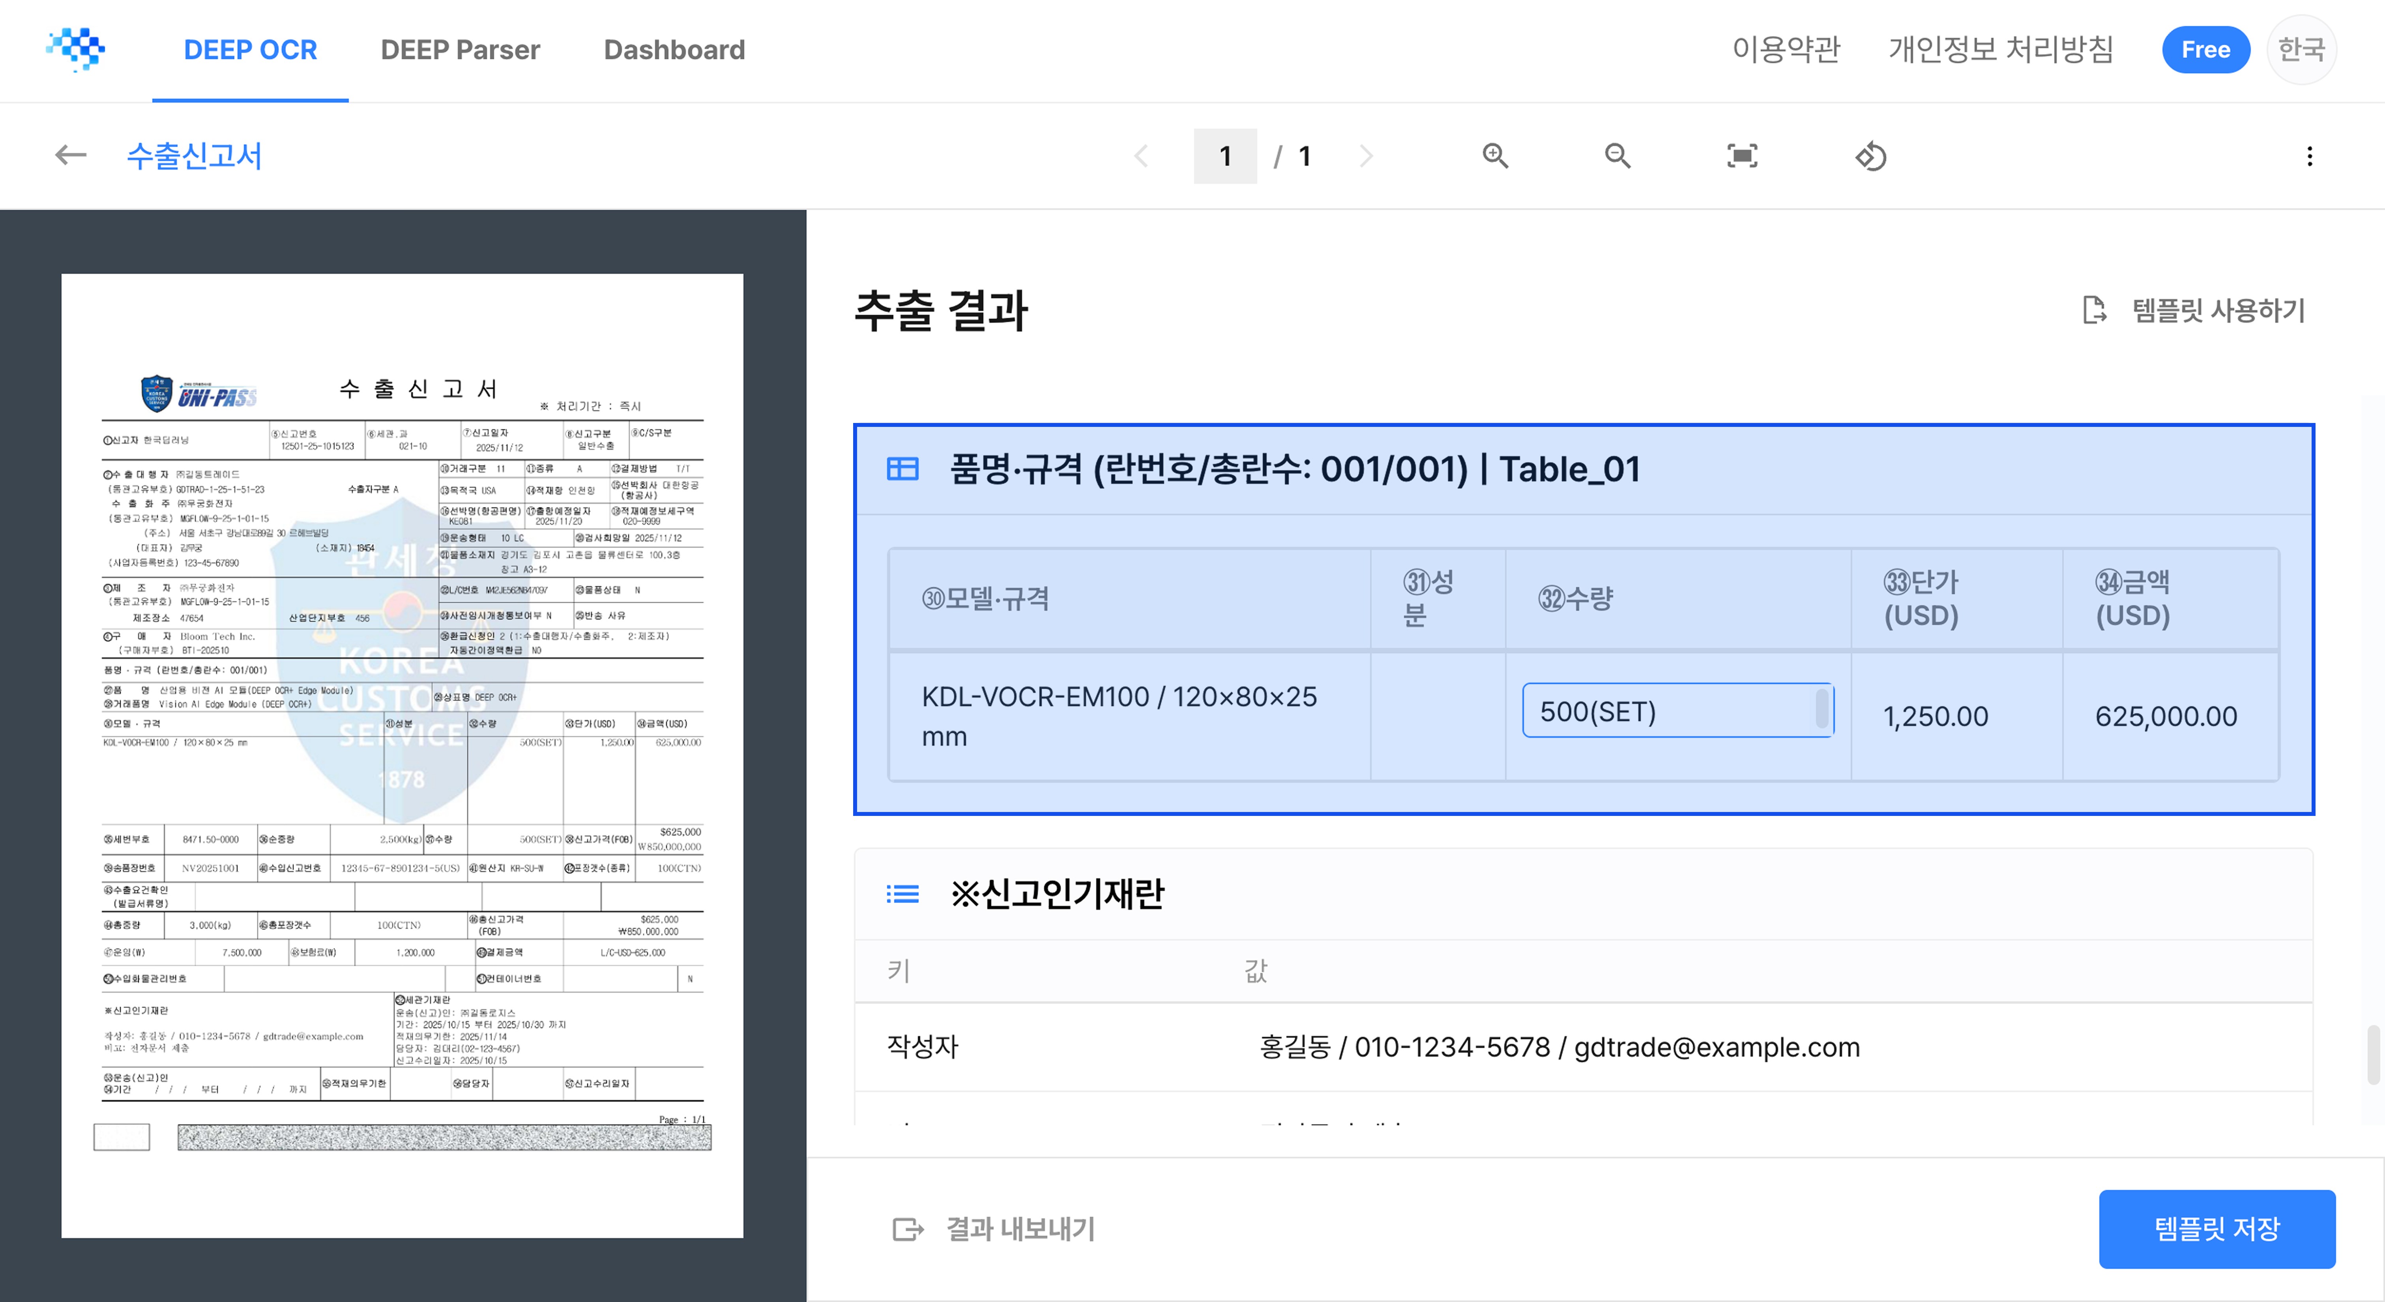Click the zoom out magnifier icon

1617,155
